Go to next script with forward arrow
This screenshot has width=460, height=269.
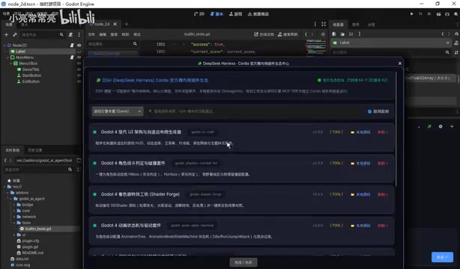[x=312, y=34]
